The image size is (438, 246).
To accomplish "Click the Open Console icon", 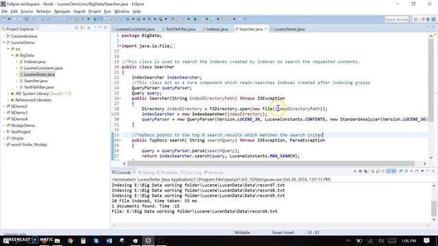I will pyautogui.click(x=417, y=172).
